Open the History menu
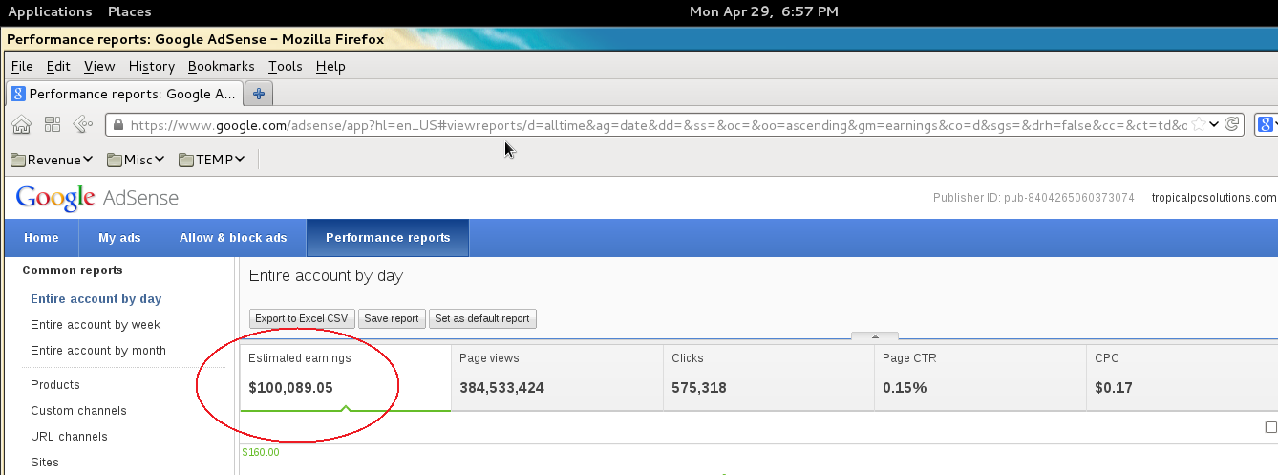Screen dimensions: 1278x475 pyautogui.click(x=152, y=66)
